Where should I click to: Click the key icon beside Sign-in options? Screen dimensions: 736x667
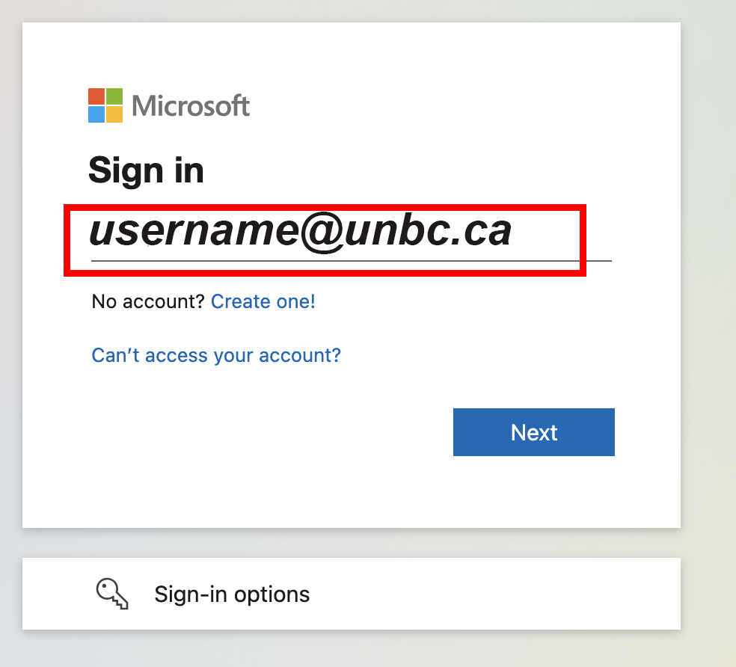112,594
